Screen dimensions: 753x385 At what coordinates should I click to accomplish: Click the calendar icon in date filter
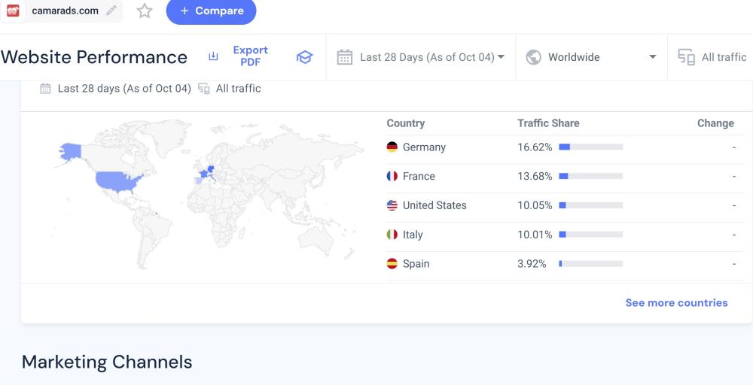coord(344,57)
